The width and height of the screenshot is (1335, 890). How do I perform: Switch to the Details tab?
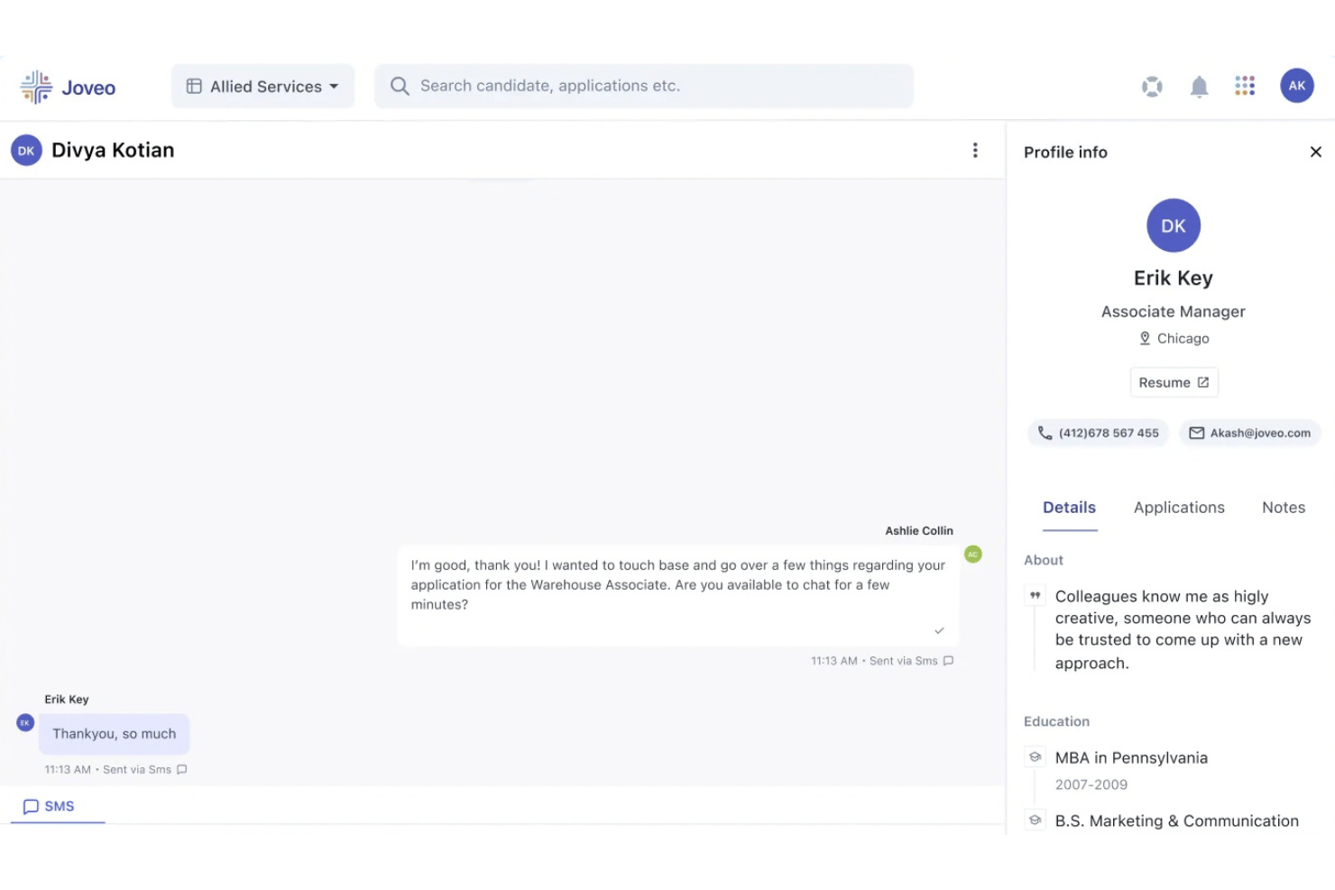tap(1069, 508)
